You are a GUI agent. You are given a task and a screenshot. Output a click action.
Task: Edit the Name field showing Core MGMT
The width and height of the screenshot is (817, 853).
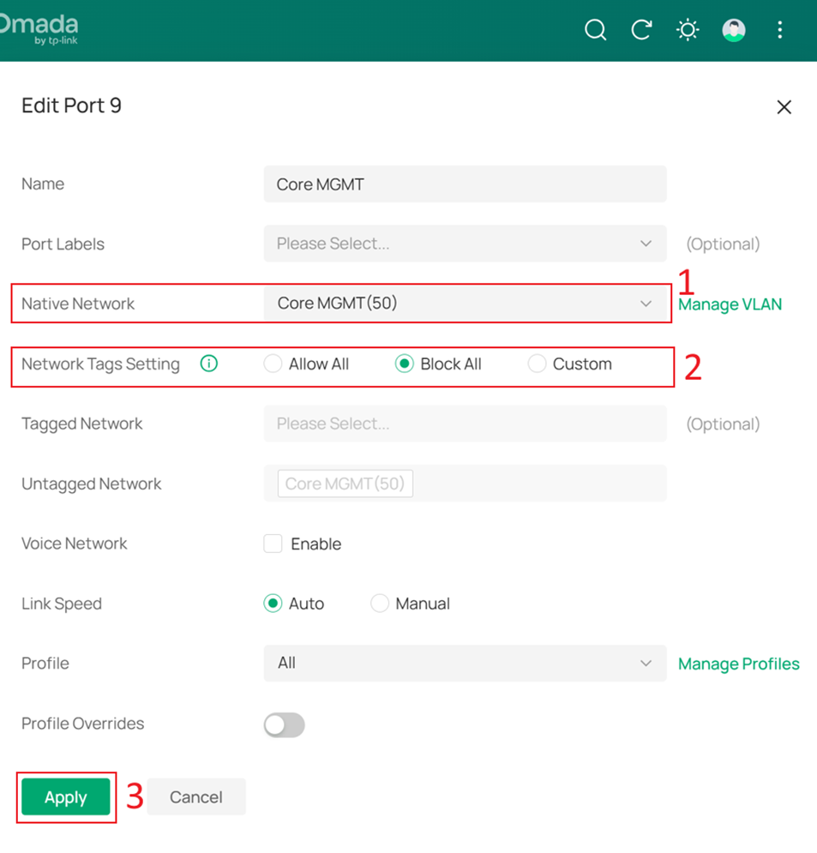click(465, 183)
